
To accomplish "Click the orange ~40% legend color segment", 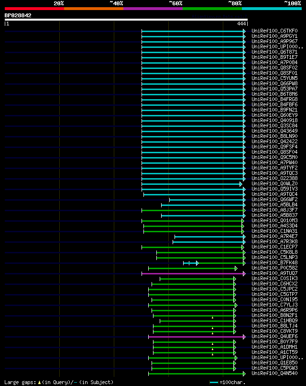I will pyautogui.click(x=94, y=9).
